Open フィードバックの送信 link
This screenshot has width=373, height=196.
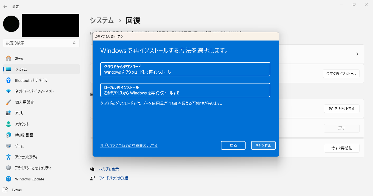point(114,178)
